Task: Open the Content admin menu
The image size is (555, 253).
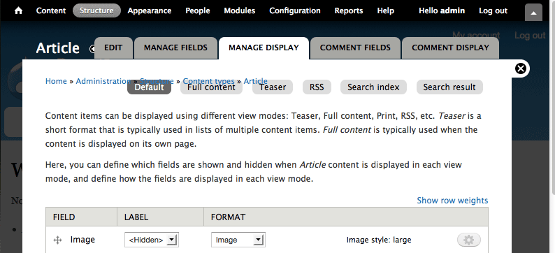Action: tap(51, 10)
